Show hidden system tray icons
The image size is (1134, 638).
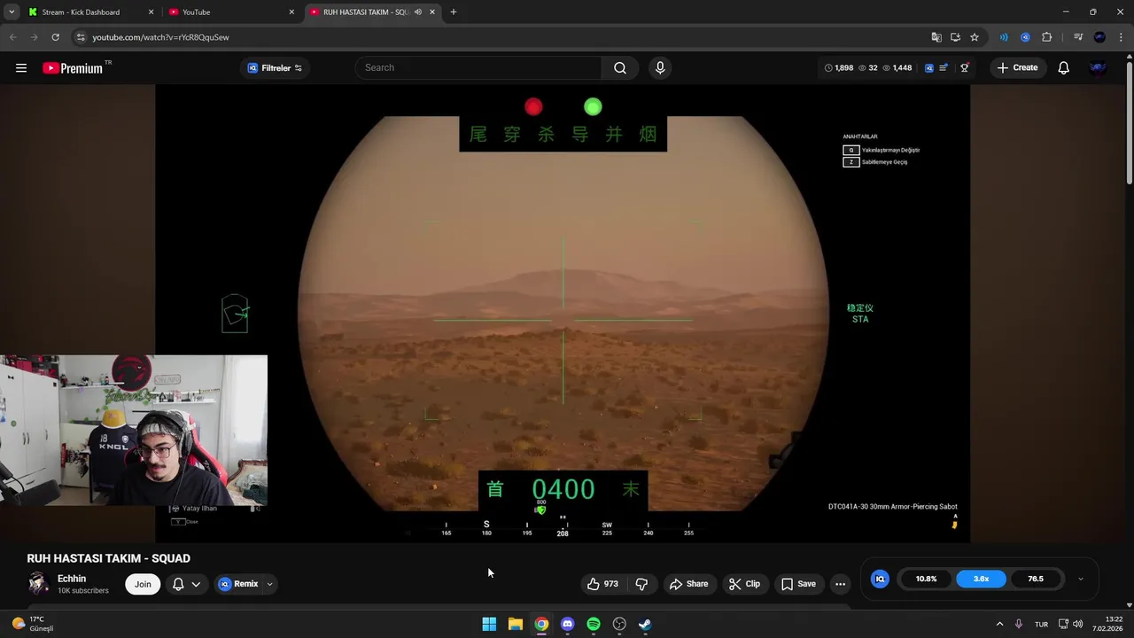(x=999, y=624)
